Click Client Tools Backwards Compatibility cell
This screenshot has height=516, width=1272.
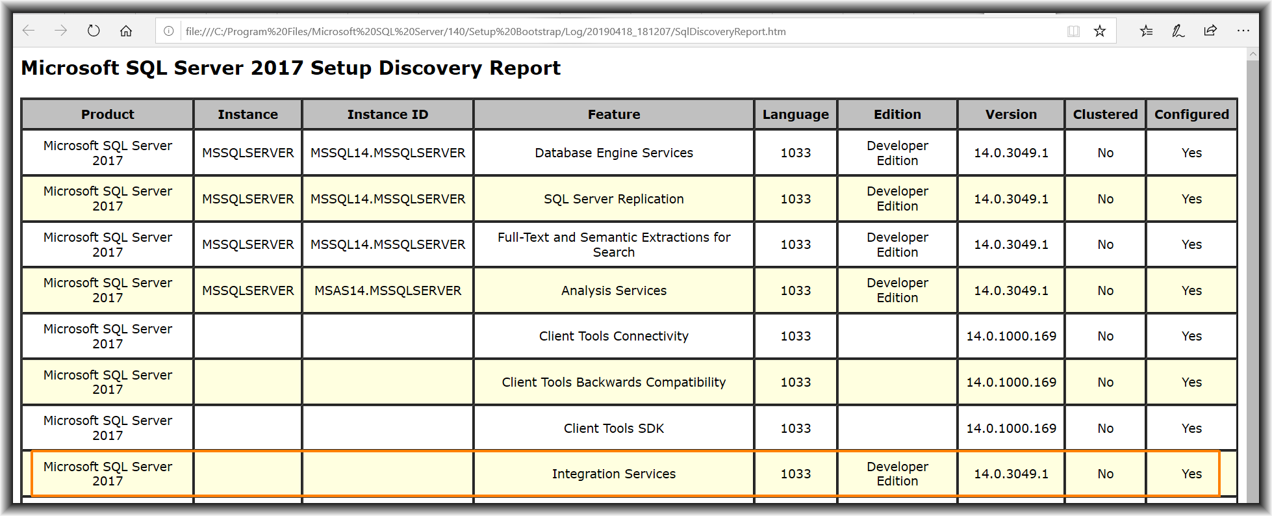614,382
